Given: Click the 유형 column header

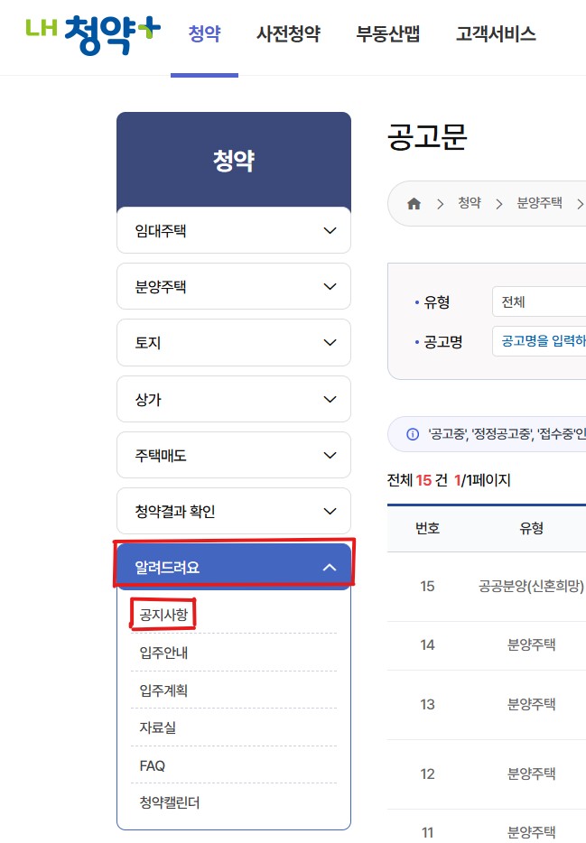Looking at the screenshot, I should point(531,529).
